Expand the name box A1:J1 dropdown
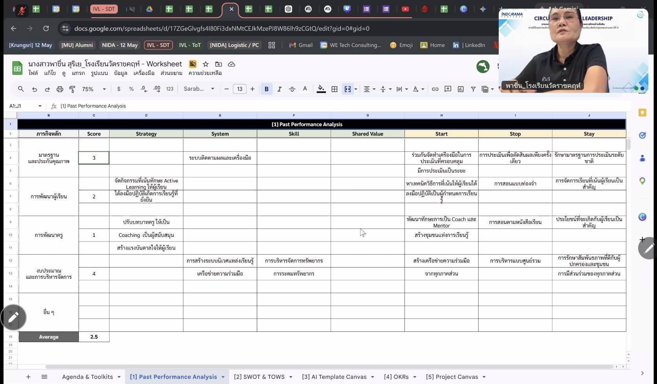Image resolution: width=657 pixels, height=384 pixels. pos(40,106)
